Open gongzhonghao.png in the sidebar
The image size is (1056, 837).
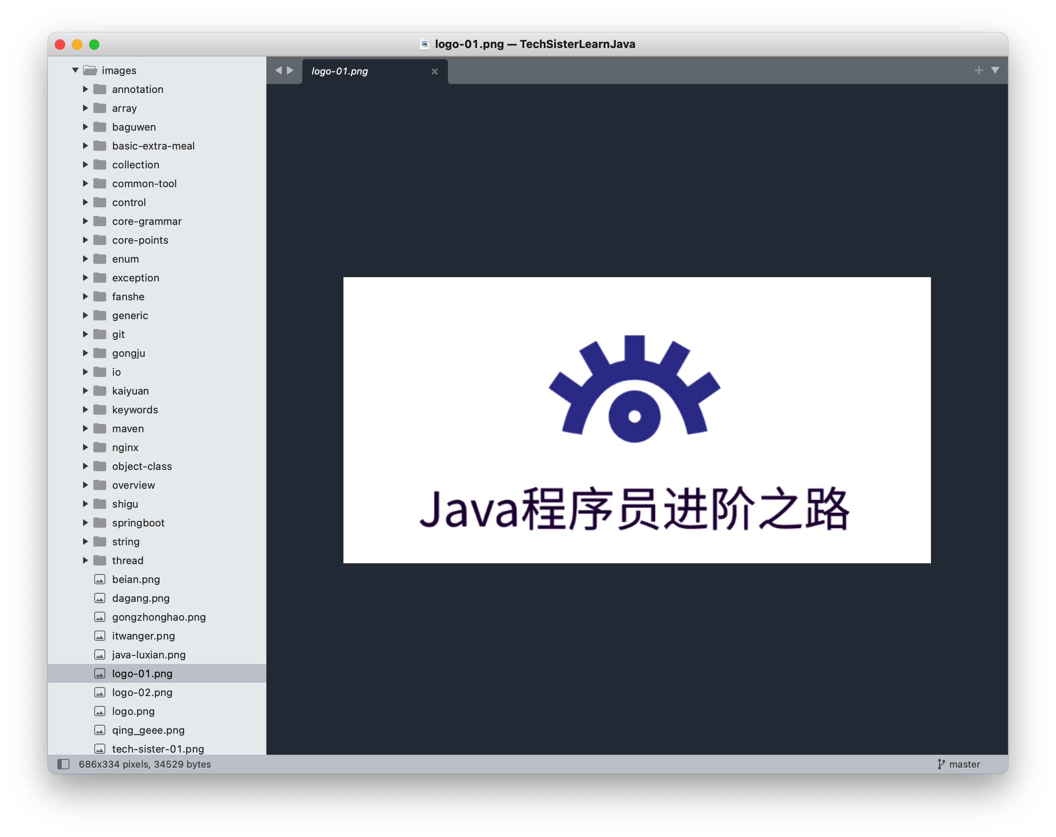159,617
